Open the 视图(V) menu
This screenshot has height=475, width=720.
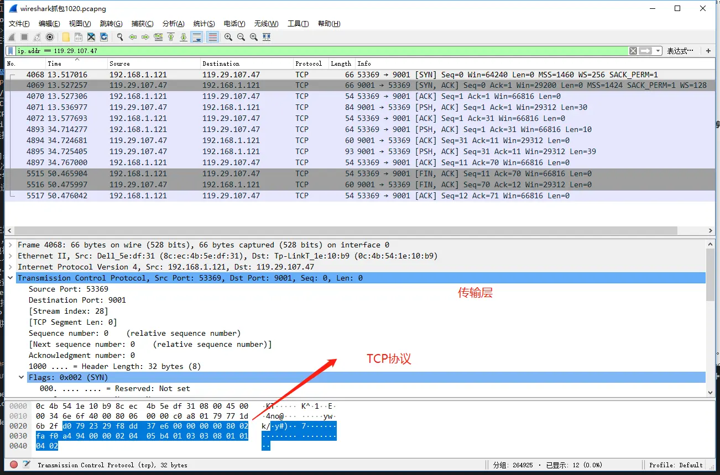(80, 23)
